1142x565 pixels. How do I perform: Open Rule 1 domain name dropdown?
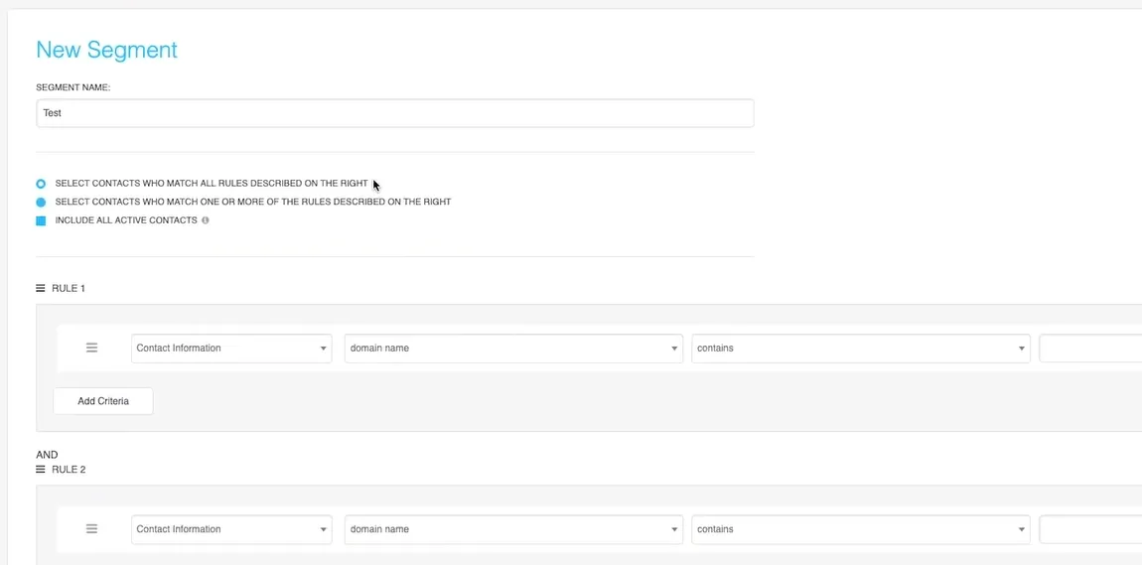[x=513, y=348]
